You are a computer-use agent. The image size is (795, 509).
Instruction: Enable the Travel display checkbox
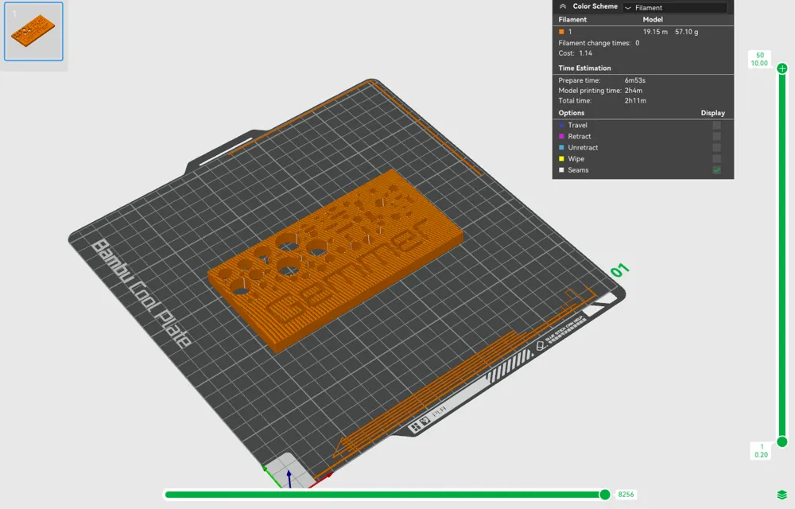(717, 125)
